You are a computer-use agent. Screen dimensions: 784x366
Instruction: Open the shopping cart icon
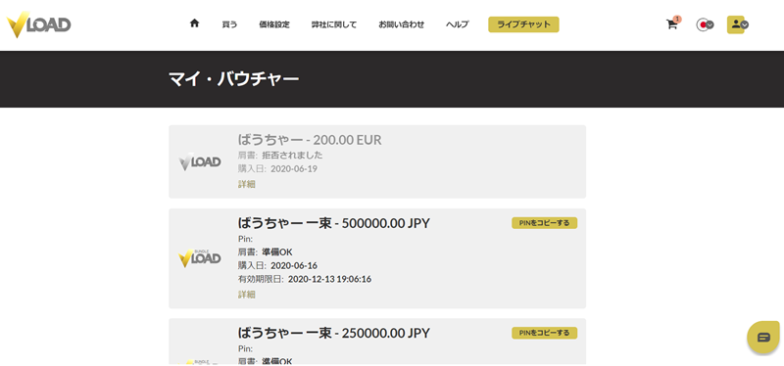(x=672, y=24)
